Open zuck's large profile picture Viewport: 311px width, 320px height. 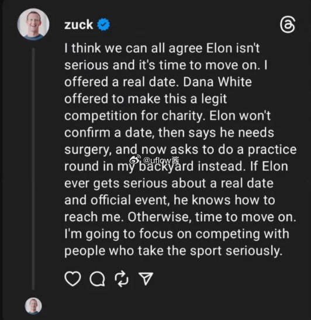33,24
